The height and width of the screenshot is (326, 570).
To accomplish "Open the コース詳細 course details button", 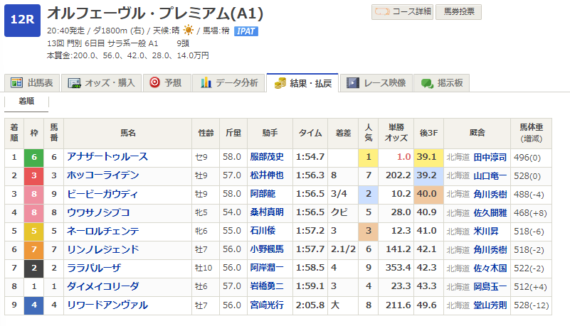I will (403, 12).
